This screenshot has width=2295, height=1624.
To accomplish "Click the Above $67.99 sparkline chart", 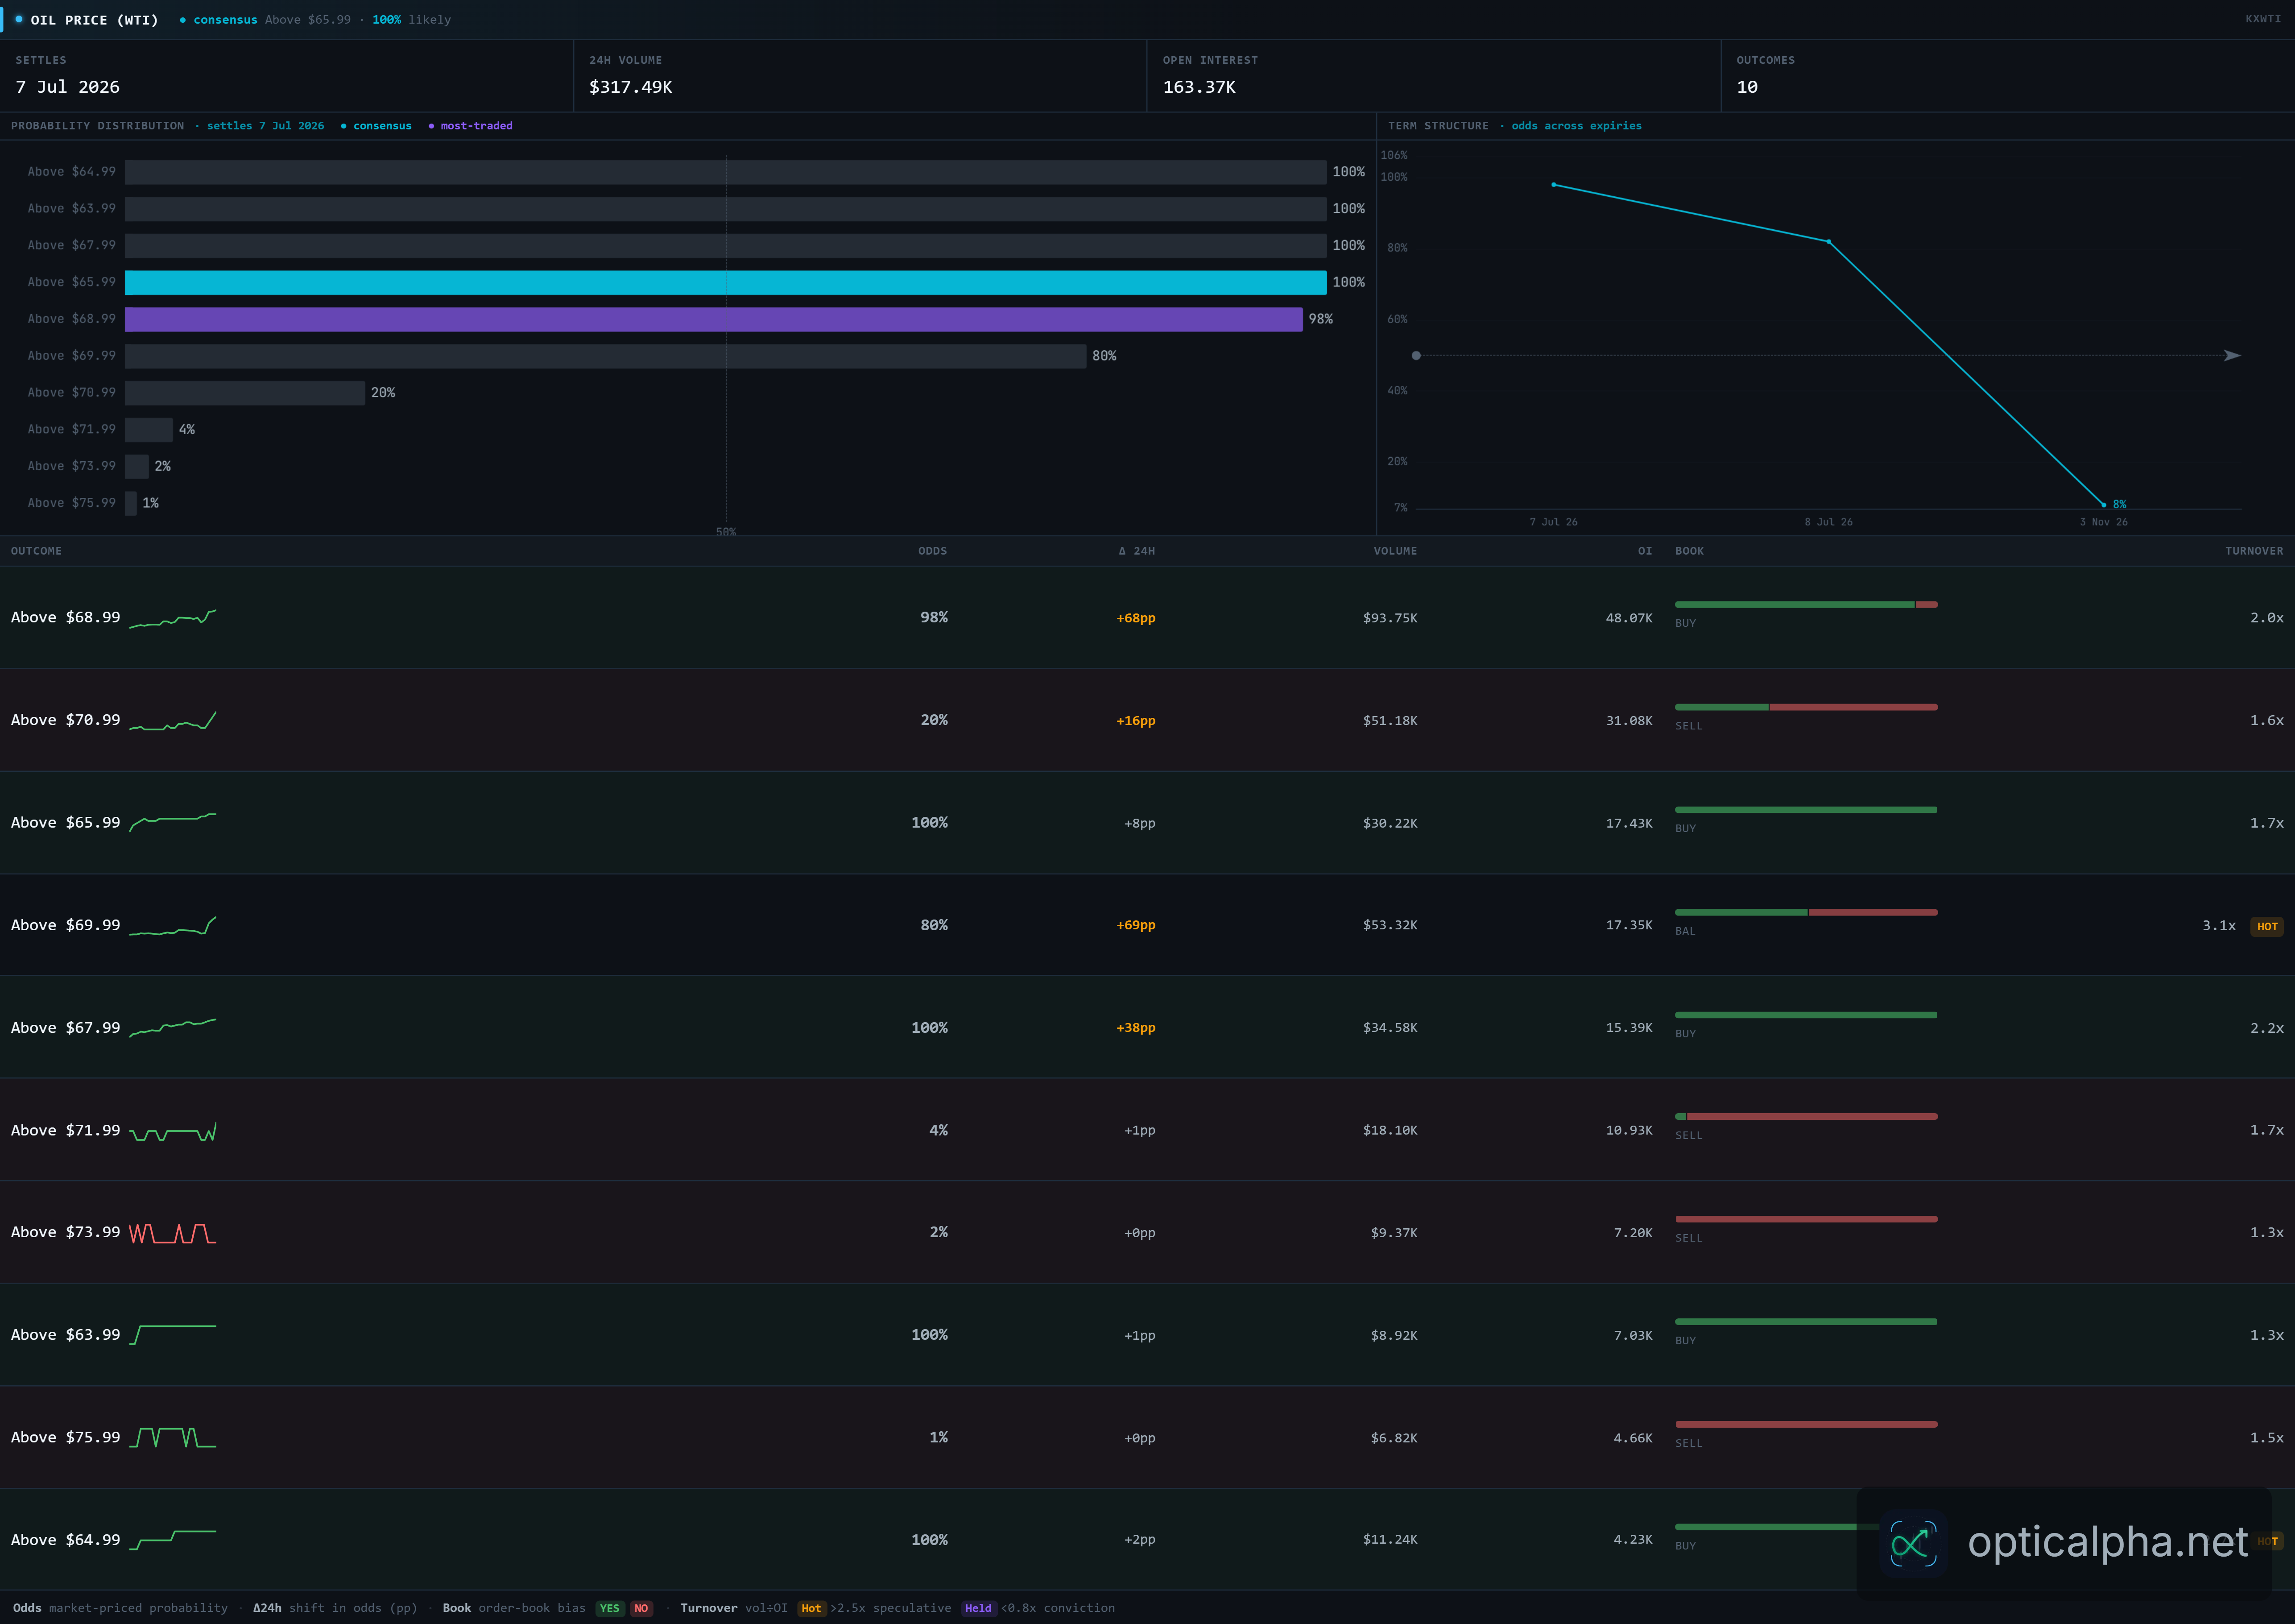I will click(173, 1028).
